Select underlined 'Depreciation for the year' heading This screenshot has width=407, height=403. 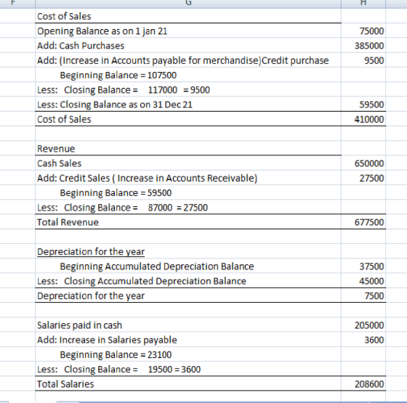click(188, 251)
